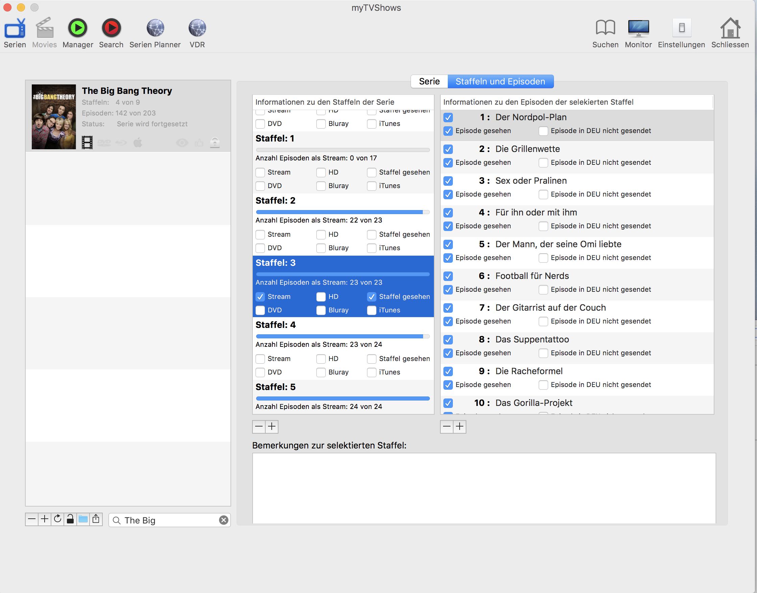
Task: Click the plus button under episodes list
Action: click(x=460, y=427)
